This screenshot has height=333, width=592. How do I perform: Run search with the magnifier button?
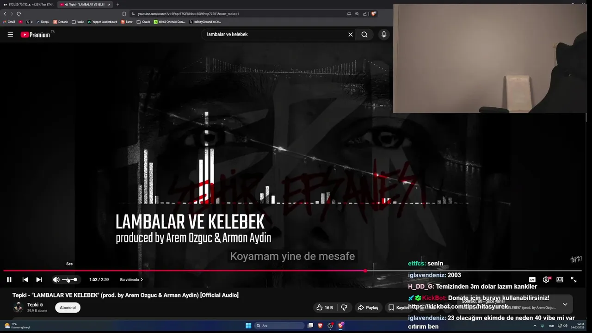[x=364, y=34]
